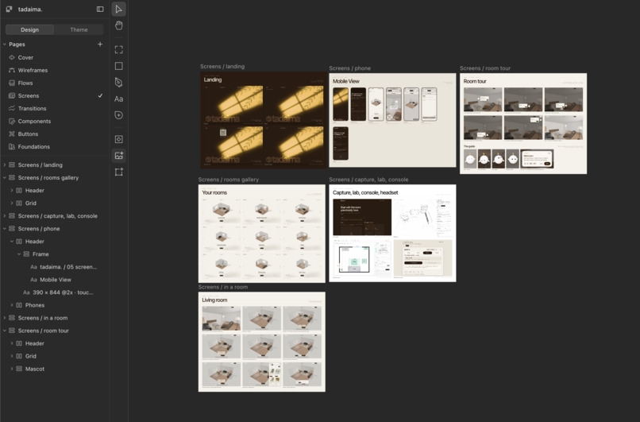Click 'Screens / room tour' canvas frame label
The height and width of the screenshot is (422, 640).
pos(485,68)
